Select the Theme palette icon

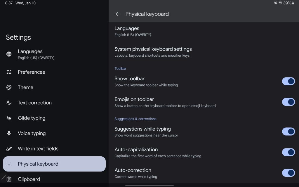click(x=9, y=87)
